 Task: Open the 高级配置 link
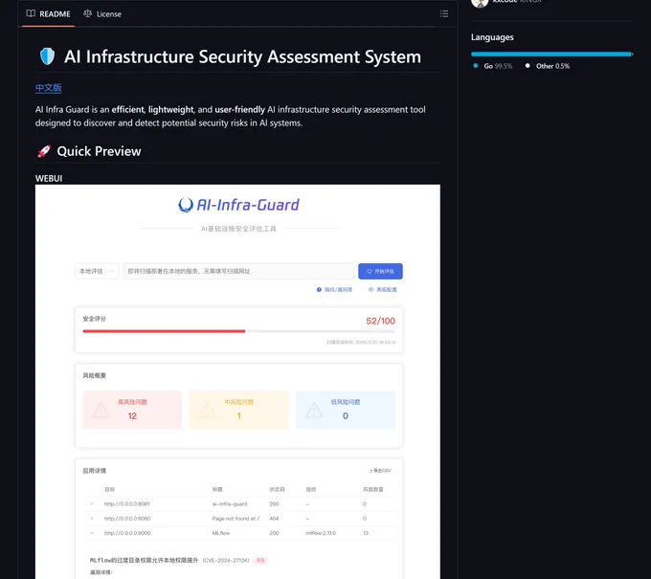coord(382,290)
